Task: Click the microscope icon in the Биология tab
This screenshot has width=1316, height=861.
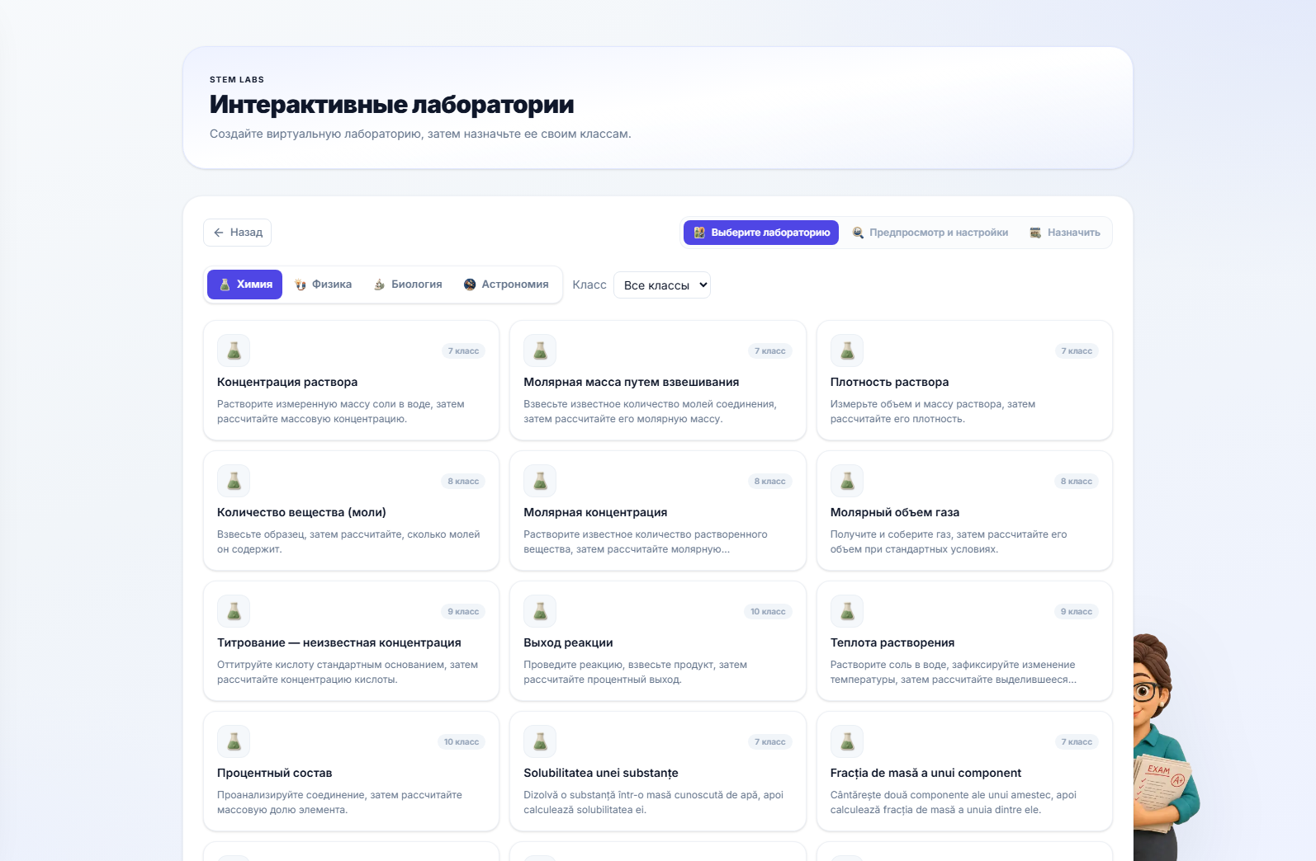Action: pos(380,285)
